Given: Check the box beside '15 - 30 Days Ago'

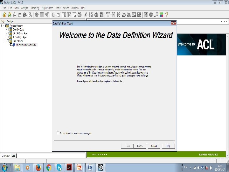Looking at the screenshot, I should (8, 33).
